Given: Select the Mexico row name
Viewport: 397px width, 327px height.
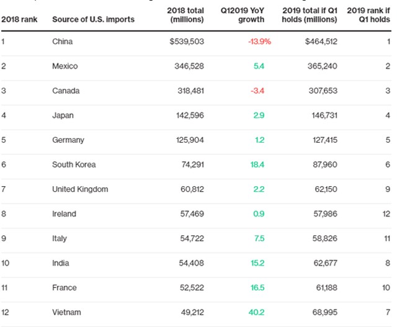Looking at the screenshot, I should coord(65,66).
